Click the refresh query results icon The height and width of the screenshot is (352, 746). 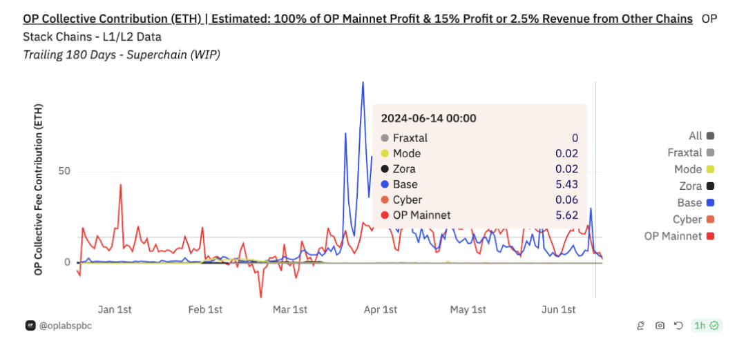678,326
